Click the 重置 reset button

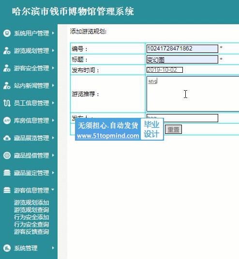pos(173,129)
